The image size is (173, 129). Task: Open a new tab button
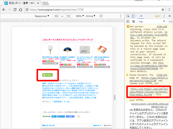(45, 3)
